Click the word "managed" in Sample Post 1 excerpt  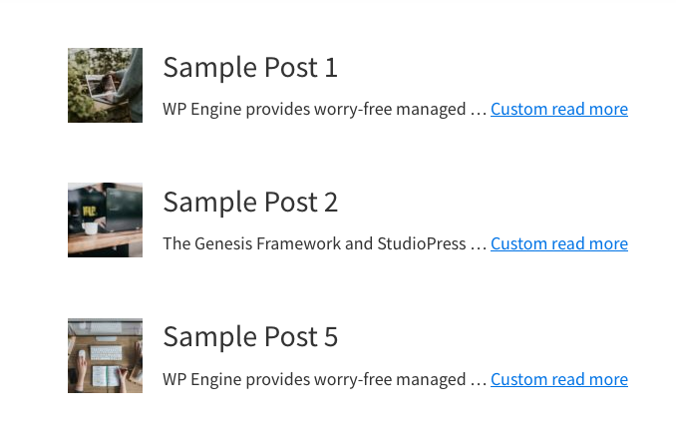pos(432,109)
